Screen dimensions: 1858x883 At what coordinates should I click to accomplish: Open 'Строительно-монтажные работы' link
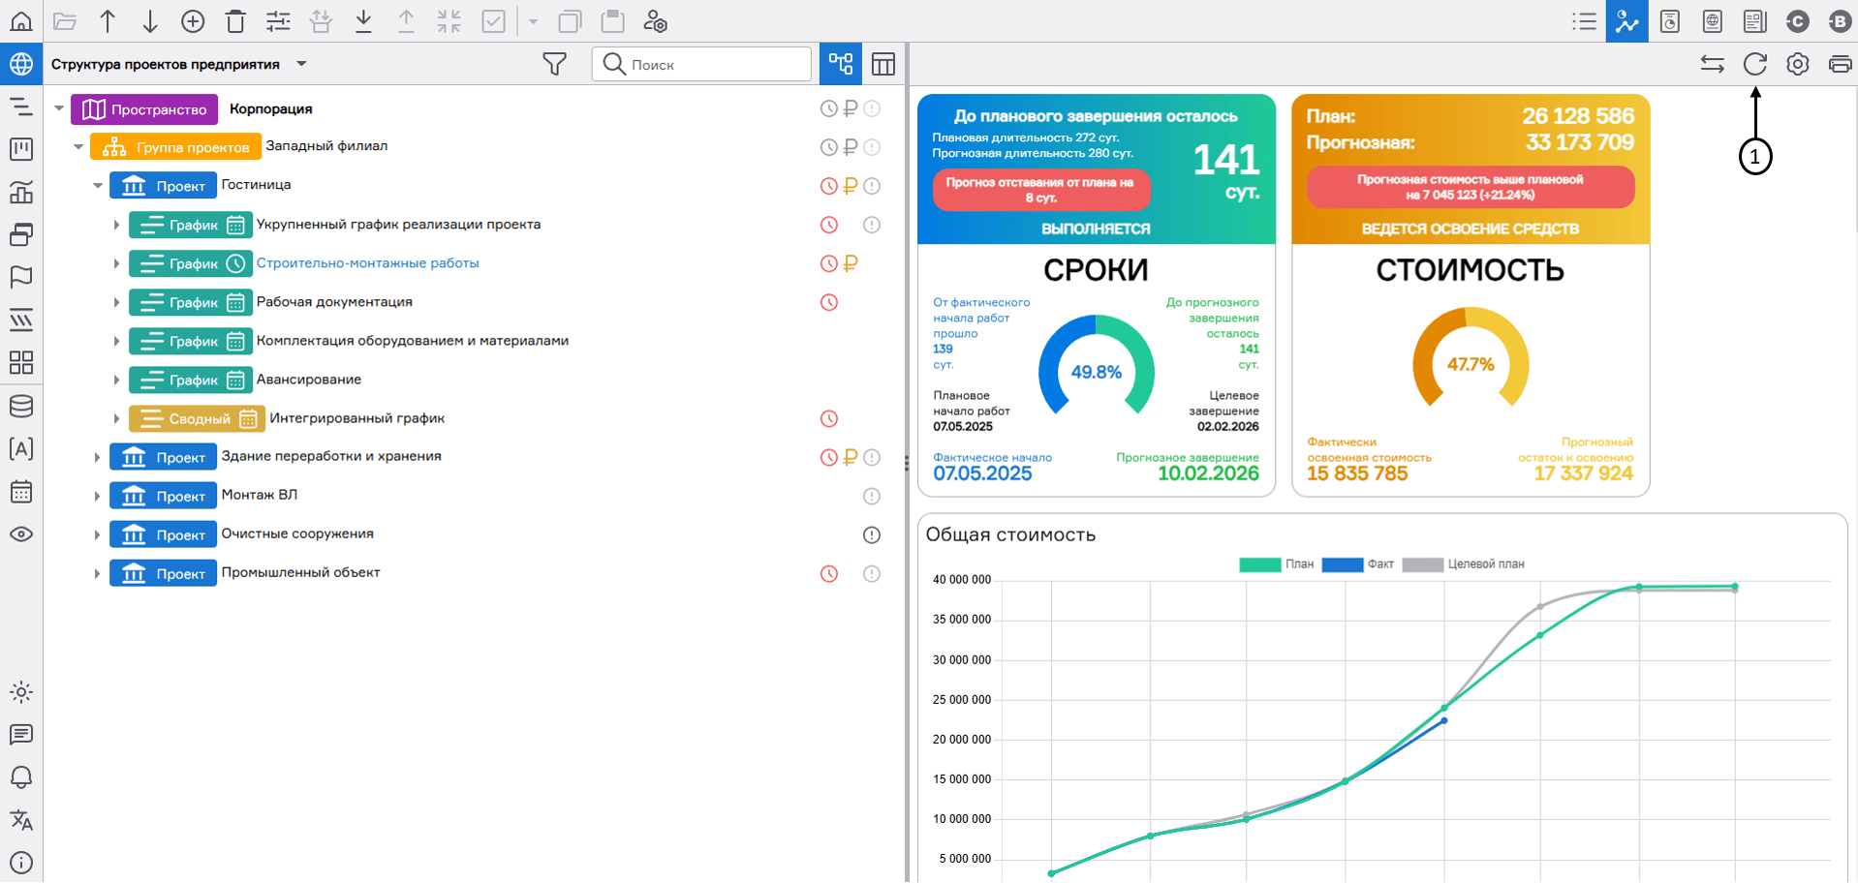point(367,263)
